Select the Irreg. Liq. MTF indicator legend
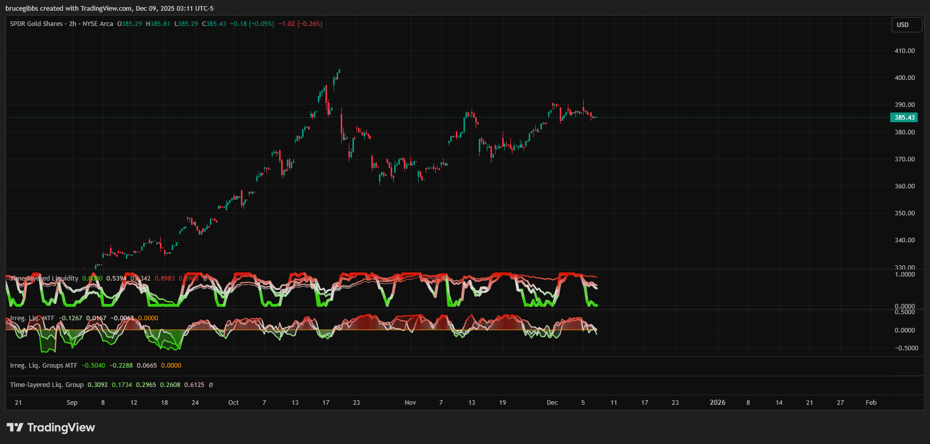The width and height of the screenshot is (930, 444). 32,318
